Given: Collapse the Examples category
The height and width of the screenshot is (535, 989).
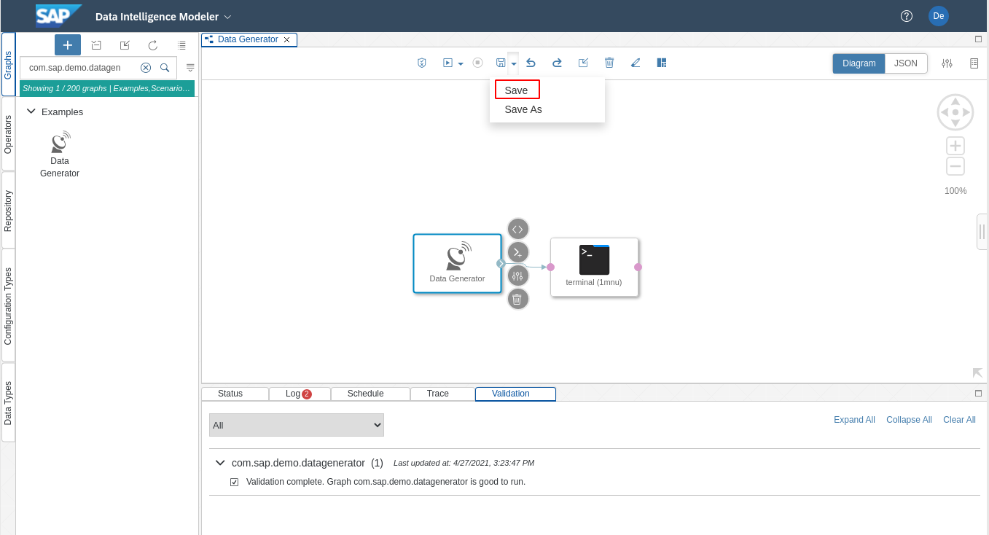Looking at the screenshot, I should pyautogui.click(x=31, y=112).
